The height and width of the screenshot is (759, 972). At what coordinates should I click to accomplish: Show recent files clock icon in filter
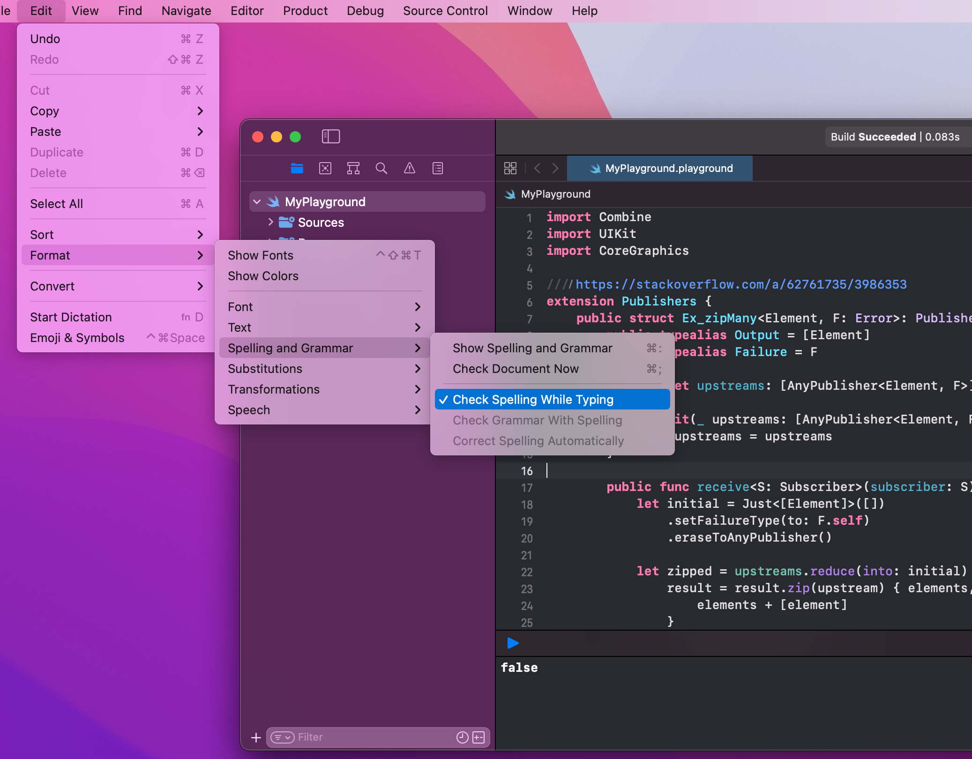tap(462, 737)
